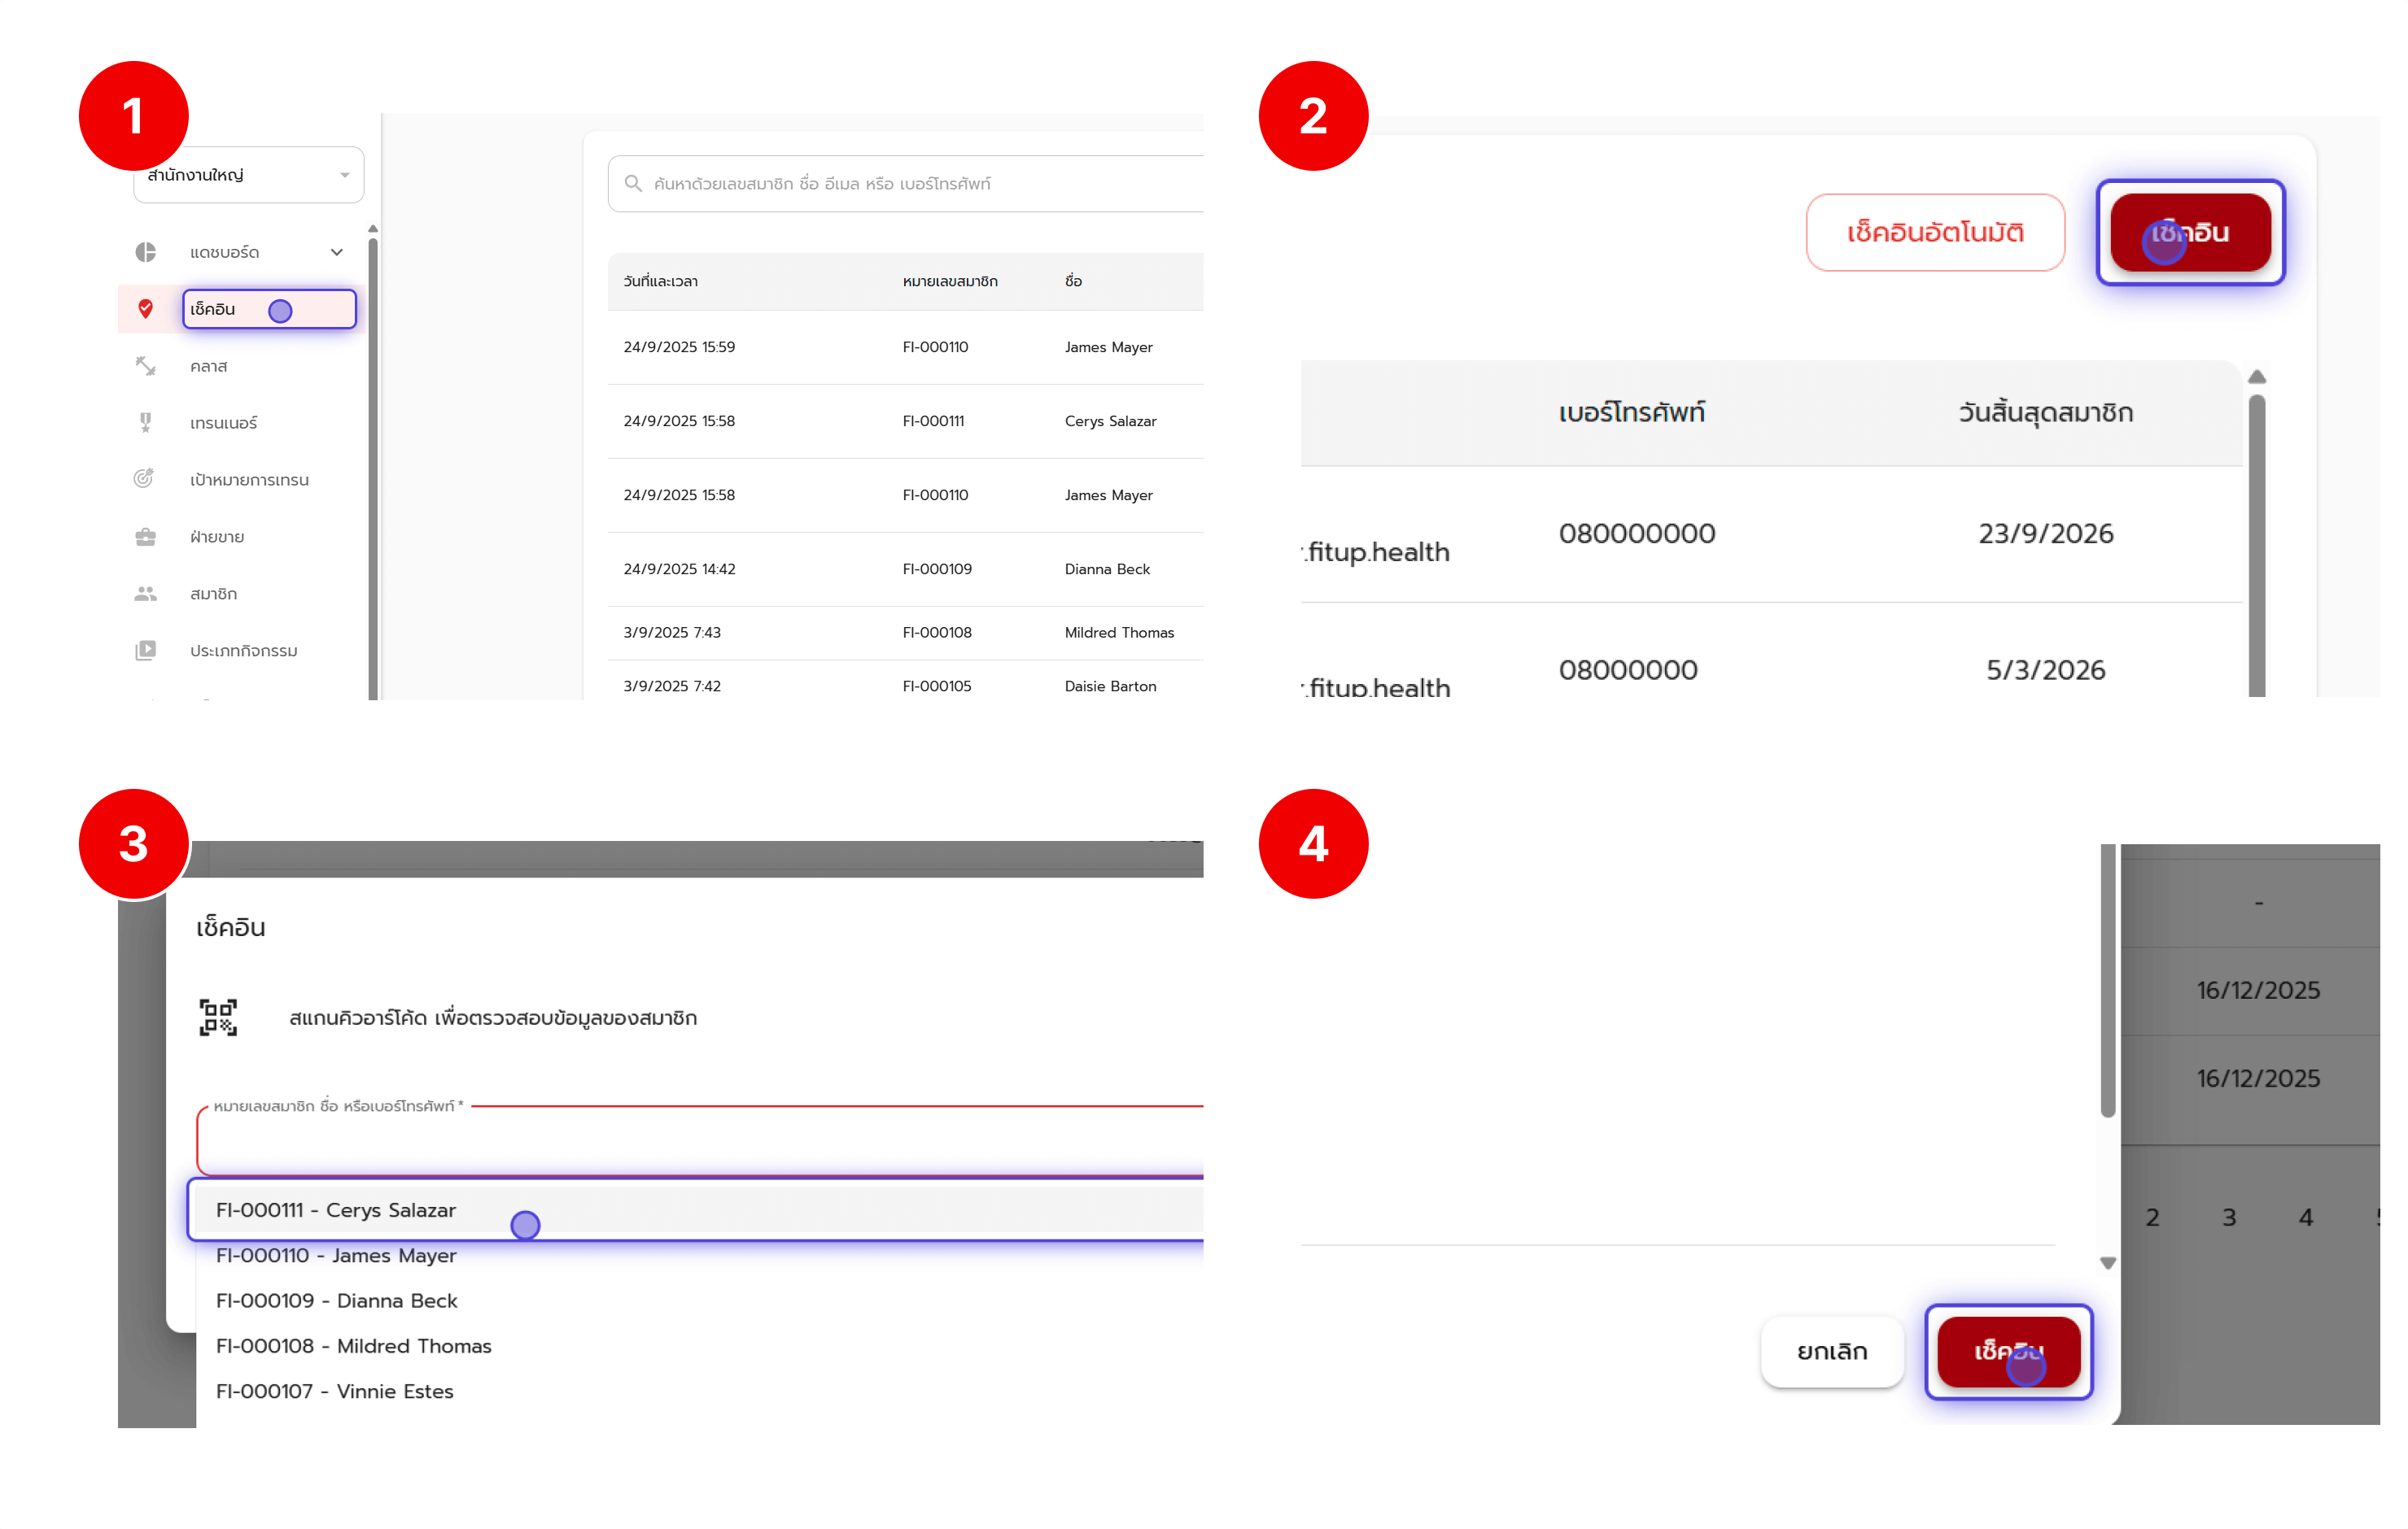This screenshot has width=2408, height=1529.
Task: Click the QR code scan icon
Action: pyautogui.click(x=217, y=1018)
